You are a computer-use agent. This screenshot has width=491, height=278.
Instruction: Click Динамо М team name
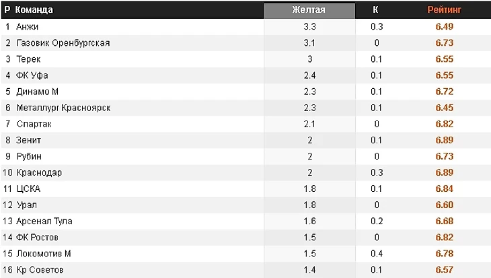click(38, 92)
